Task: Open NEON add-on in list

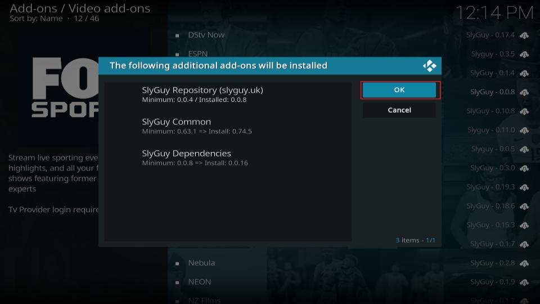Action: coord(199,282)
